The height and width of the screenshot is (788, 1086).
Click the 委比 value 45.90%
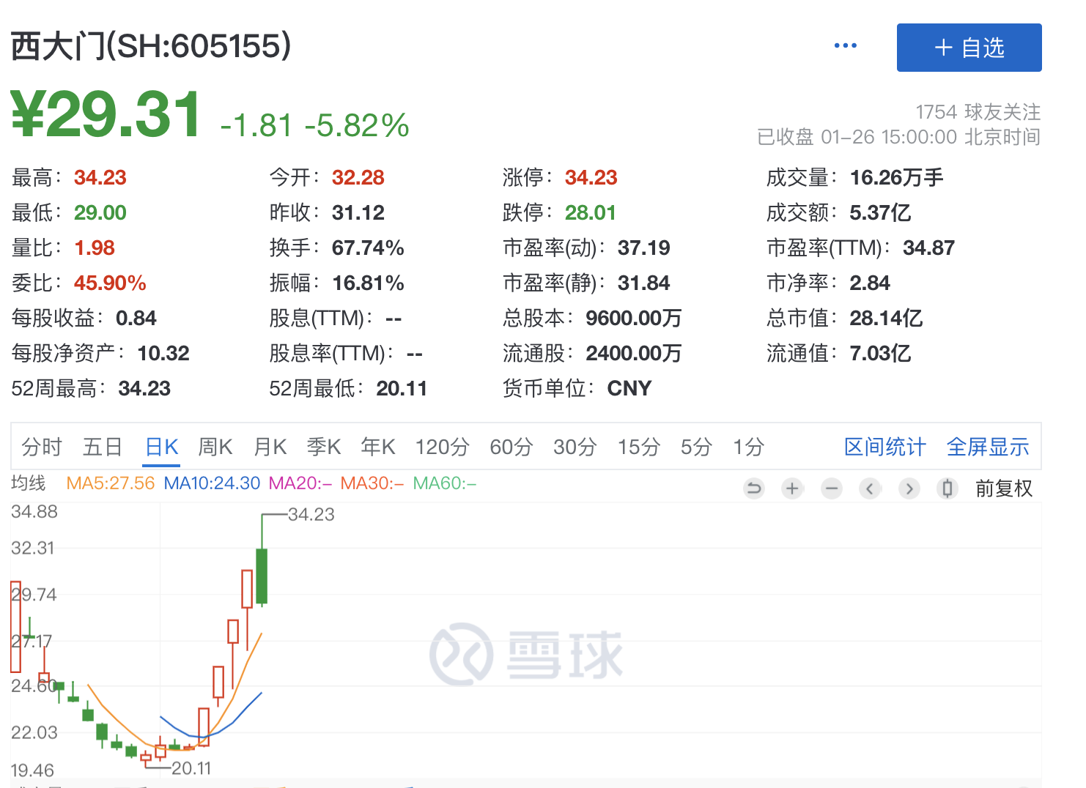point(110,283)
